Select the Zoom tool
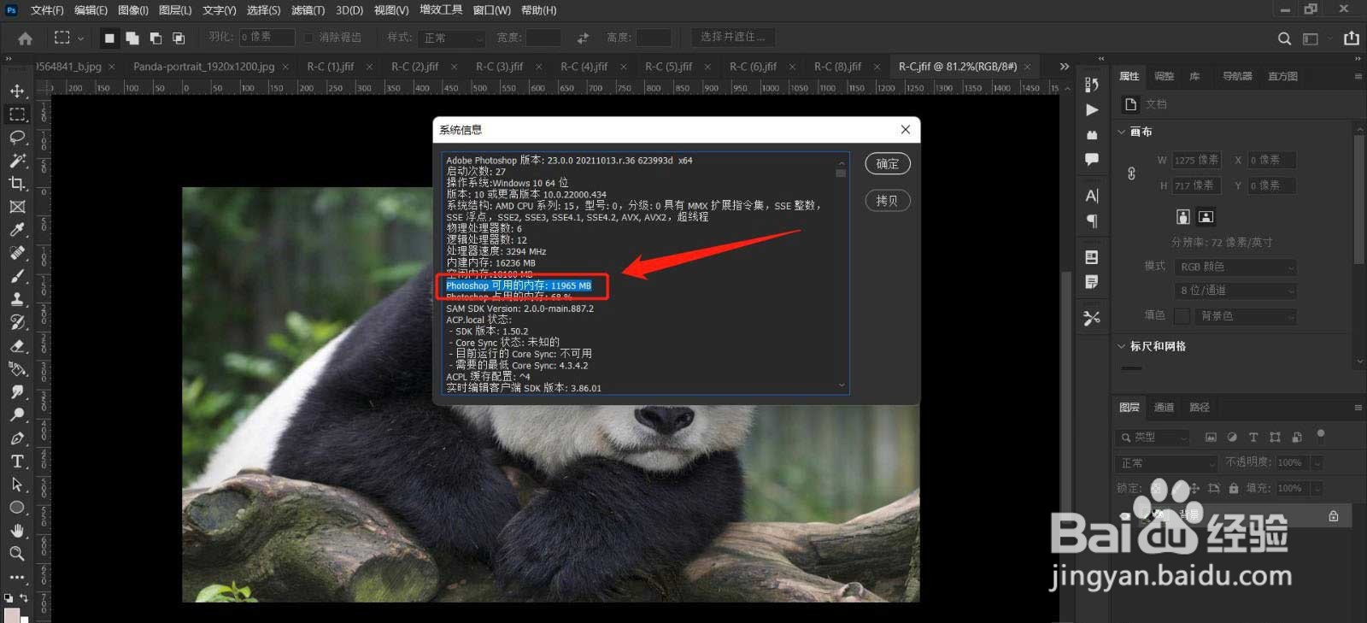Viewport: 1367px width, 623px height. click(x=17, y=554)
